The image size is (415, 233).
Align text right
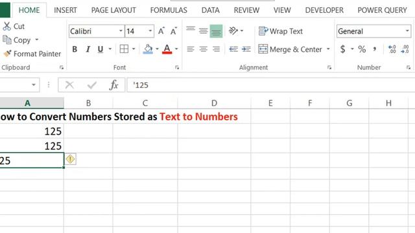point(216,49)
